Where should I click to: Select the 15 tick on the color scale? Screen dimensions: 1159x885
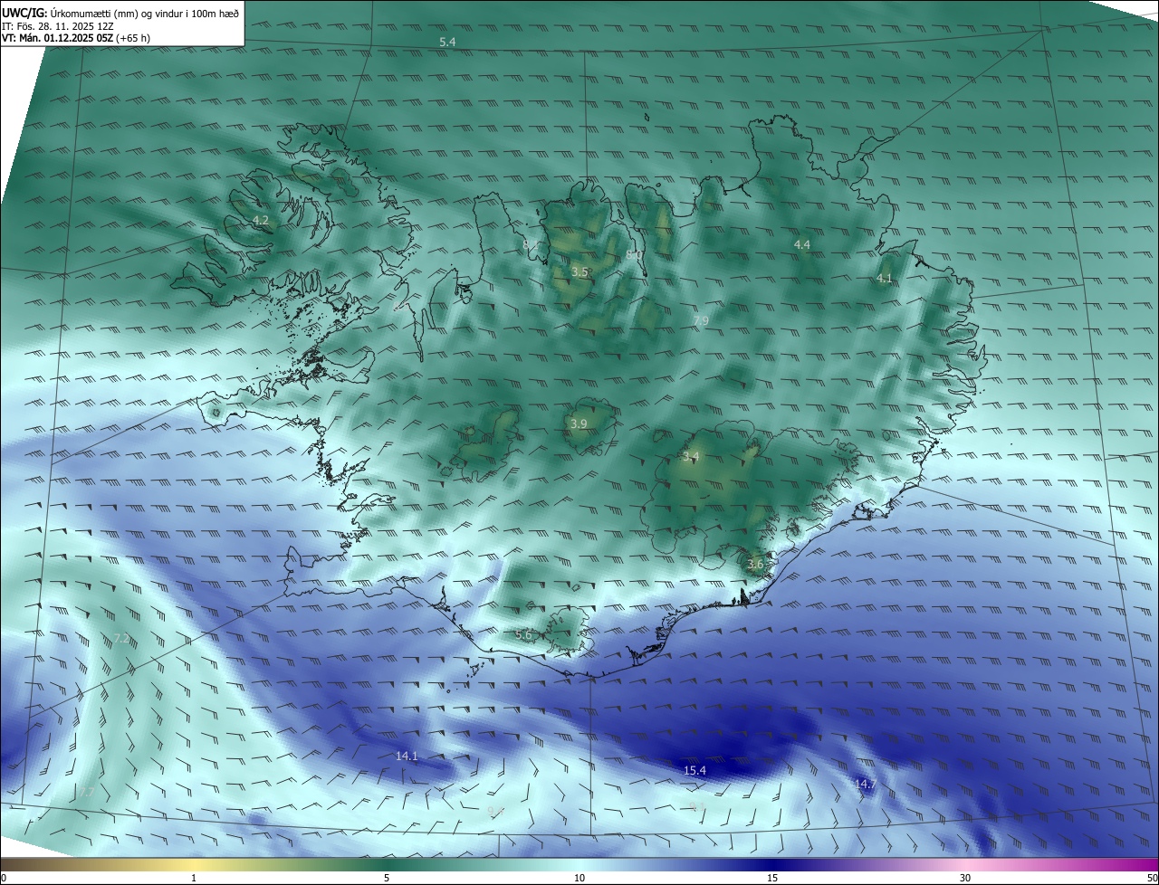coord(772,879)
